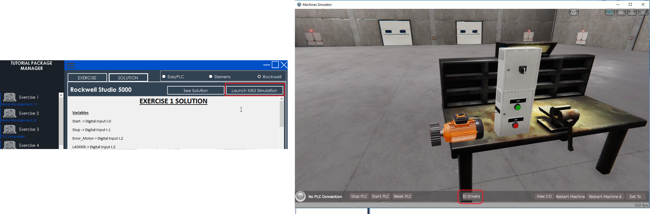Click the Rockwell Studio 5000 title
This screenshot has width=650, height=214.
tap(101, 90)
